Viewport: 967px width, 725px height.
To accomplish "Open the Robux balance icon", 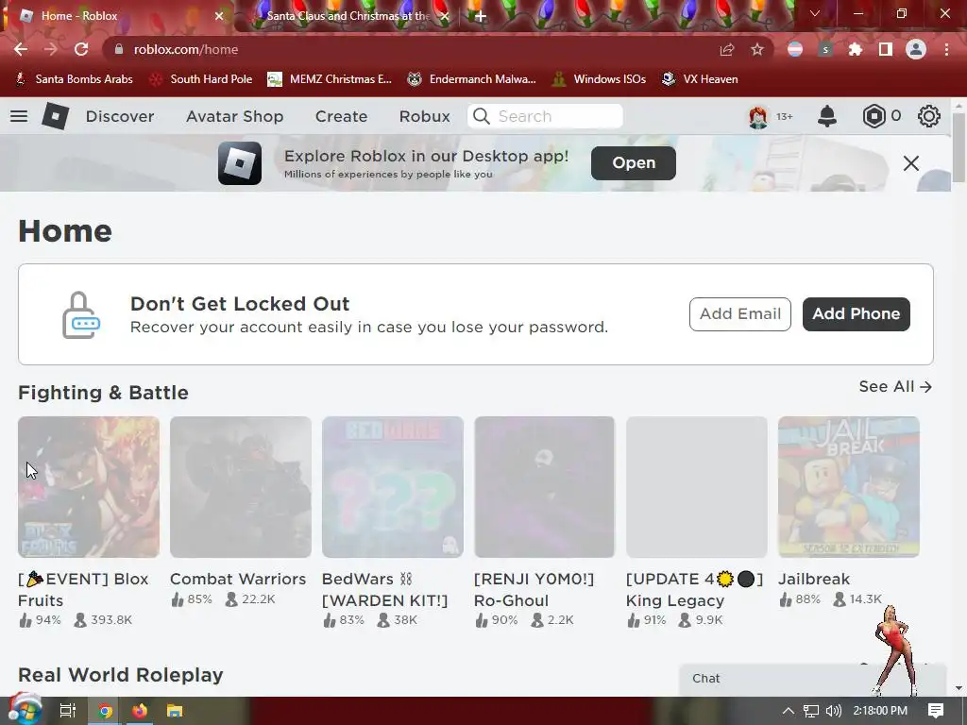I will (x=874, y=116).
